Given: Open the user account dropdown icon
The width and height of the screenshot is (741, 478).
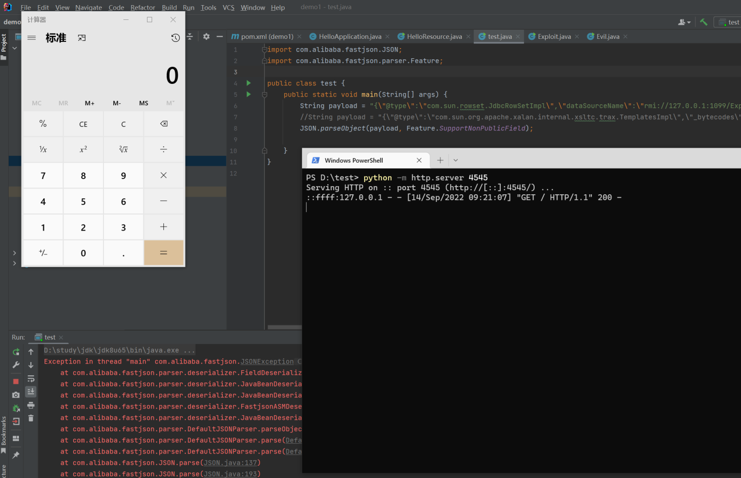Looking at the screenshot, I should (684, 22).
